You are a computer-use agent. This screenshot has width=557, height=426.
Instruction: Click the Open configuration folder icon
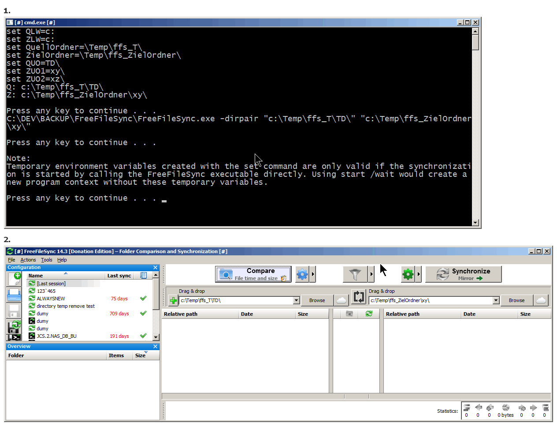(14, 295)
